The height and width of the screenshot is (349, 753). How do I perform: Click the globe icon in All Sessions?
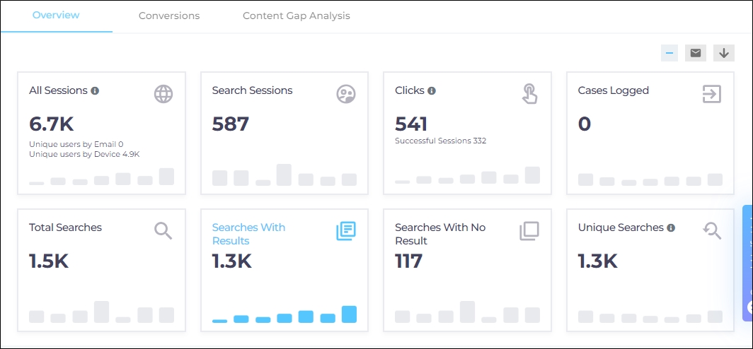click(163, 94)
